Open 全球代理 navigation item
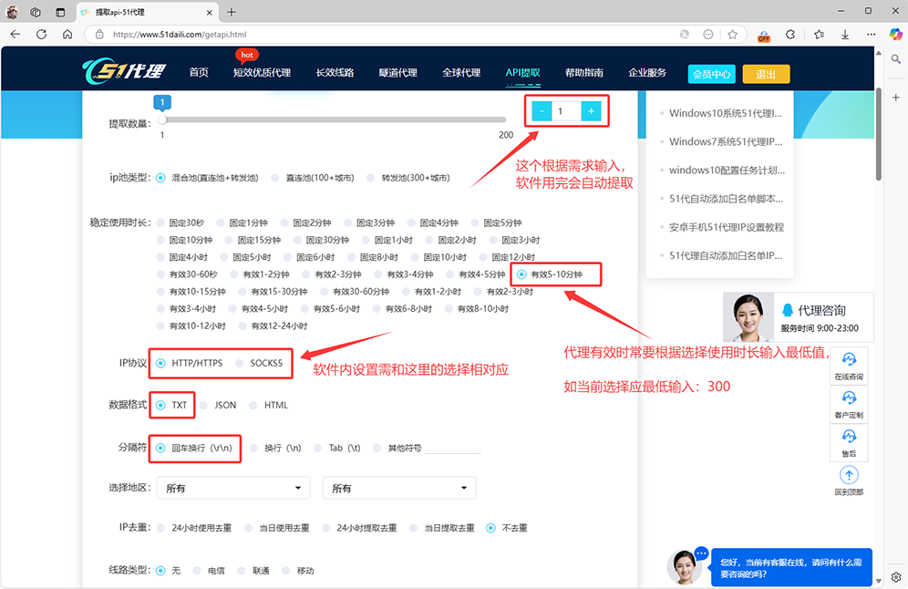 [x=461, y=72]
